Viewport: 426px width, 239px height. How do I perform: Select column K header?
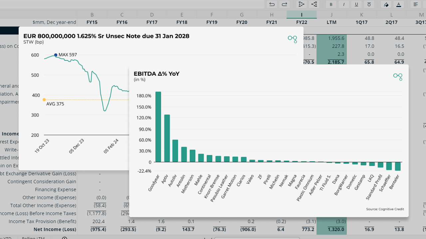pos(361,15)
